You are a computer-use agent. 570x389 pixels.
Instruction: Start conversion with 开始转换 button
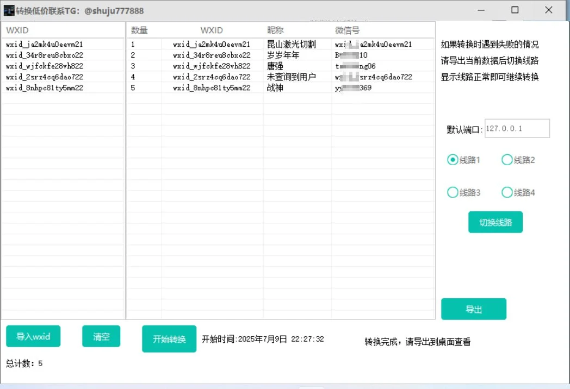[169, 339]
